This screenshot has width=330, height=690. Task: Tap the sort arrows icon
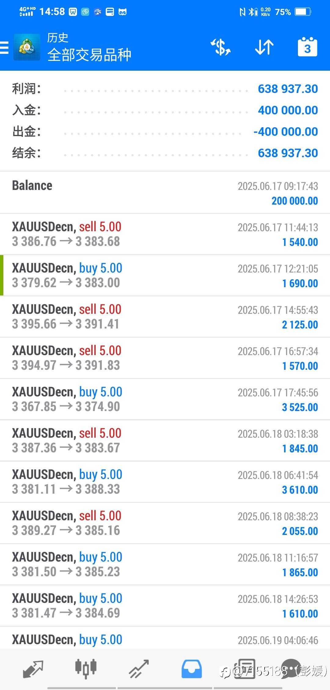pos(264,47)
